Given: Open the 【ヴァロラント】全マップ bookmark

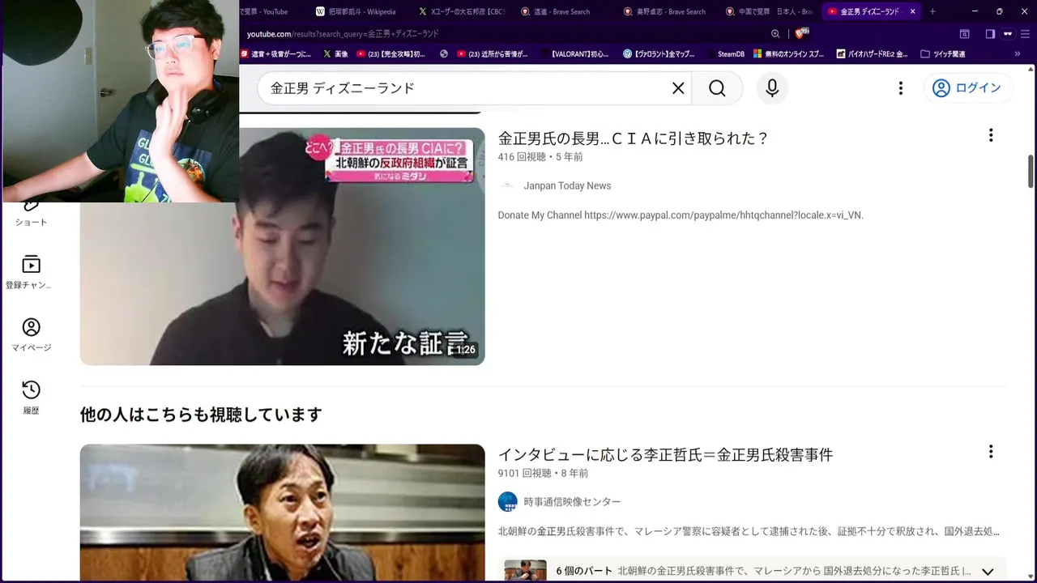Looking at the screenshot, I should tap(659, 54).
